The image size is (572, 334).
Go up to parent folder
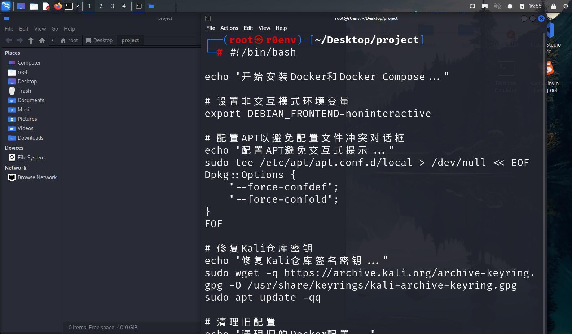coord(31,40)
